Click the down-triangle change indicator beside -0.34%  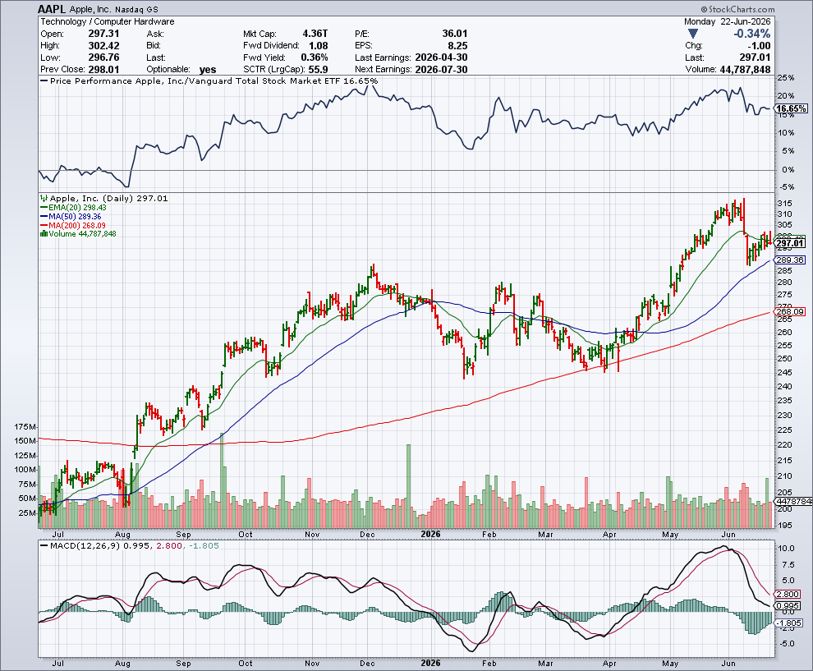click(x=693, y=34)
